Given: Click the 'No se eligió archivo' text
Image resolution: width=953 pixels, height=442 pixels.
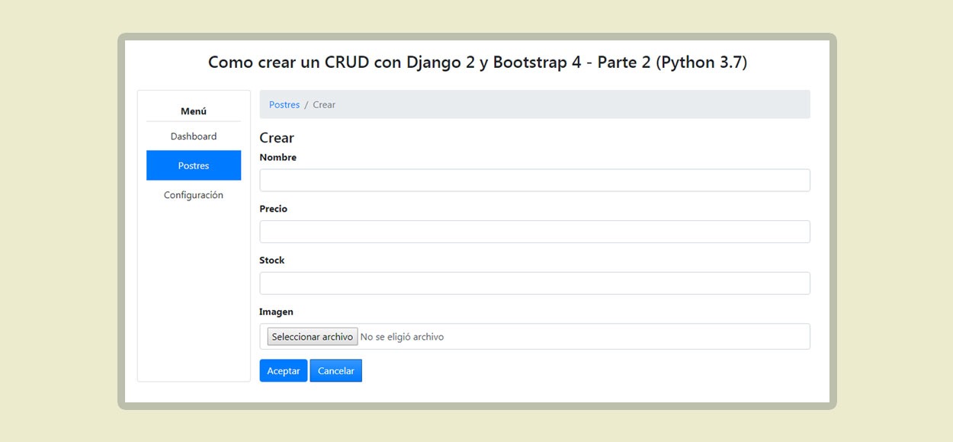Looking at the screenshot, I should click(x=402, y=337).
